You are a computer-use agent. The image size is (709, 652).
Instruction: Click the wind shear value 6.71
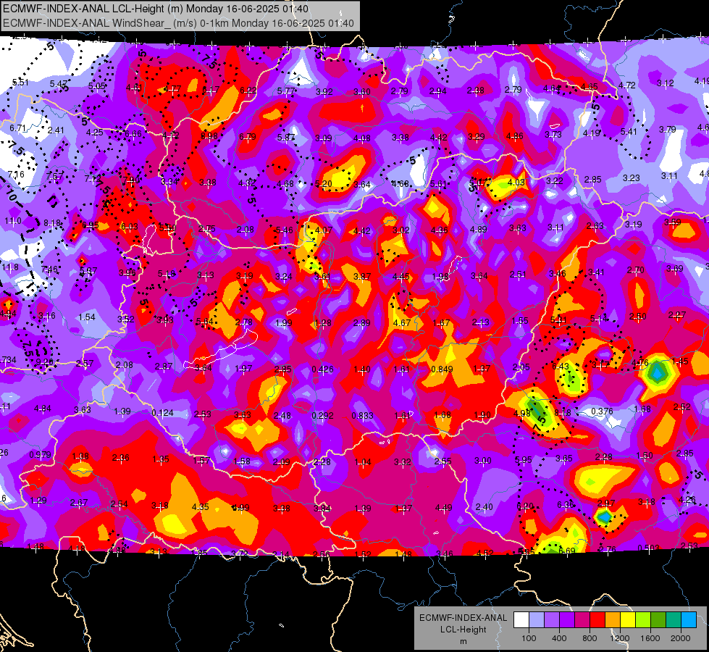tap(17, 128)
